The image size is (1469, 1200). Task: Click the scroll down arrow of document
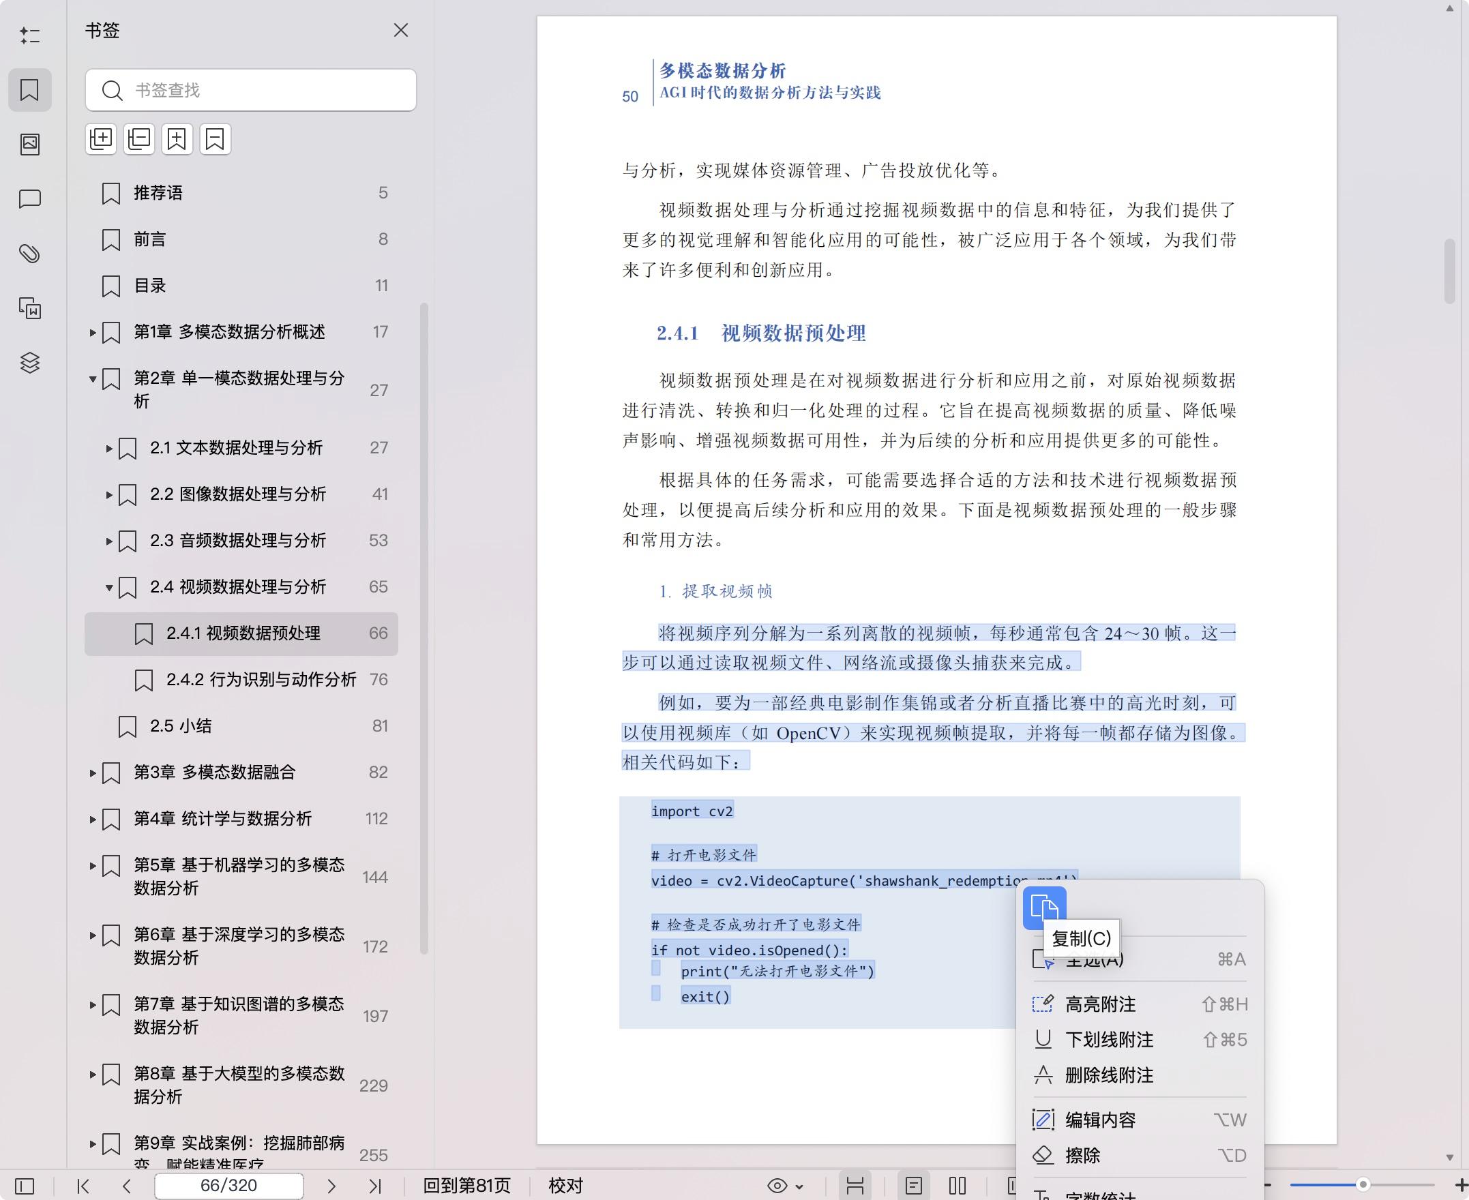point(1450,1157)
